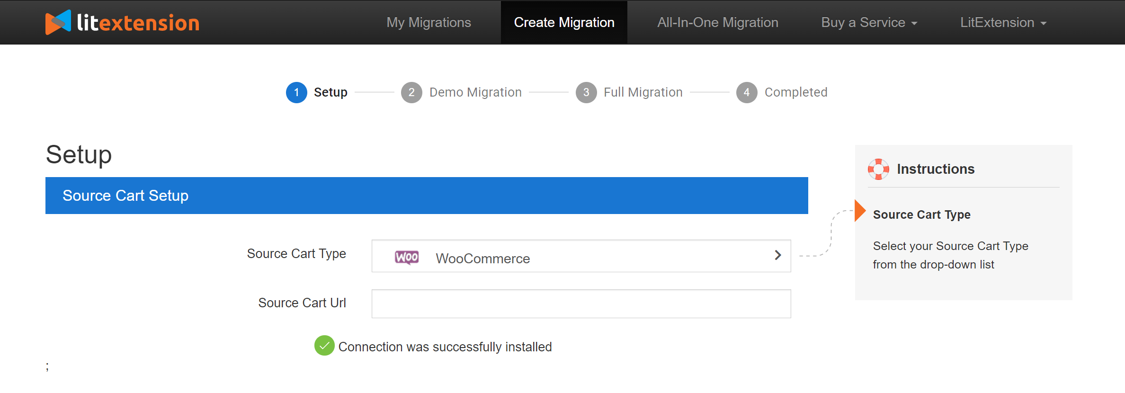Click step 3 Full Migration circle
1125x393 pixels.
click(586, 92)
